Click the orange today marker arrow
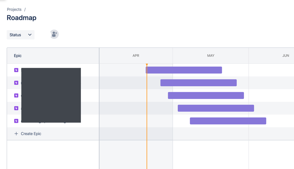Viewport: 294px width, 169px height. point(147,65)
